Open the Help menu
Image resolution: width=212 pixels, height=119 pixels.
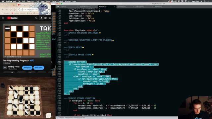74,1
